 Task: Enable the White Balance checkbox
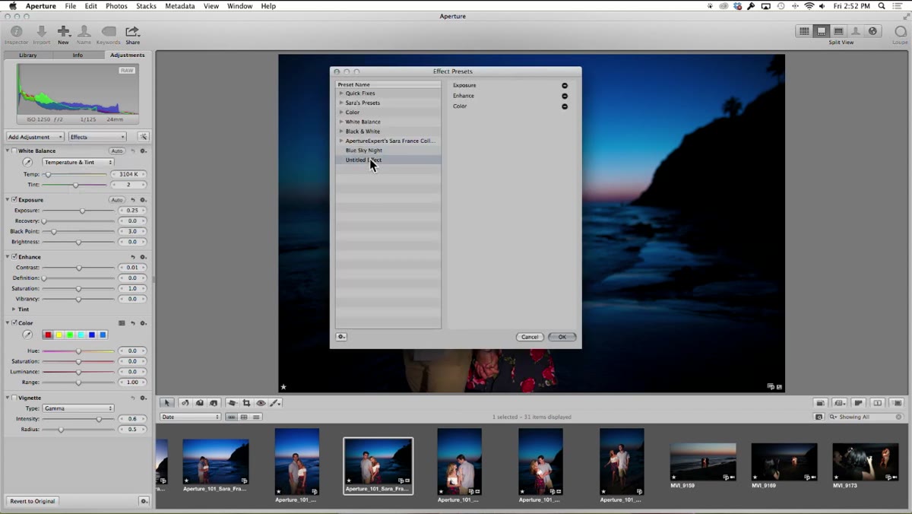click(x=14, y=151)
